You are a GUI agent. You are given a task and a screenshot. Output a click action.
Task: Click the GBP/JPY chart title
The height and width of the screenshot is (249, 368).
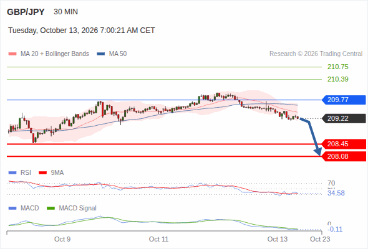[x=26, y=12]
